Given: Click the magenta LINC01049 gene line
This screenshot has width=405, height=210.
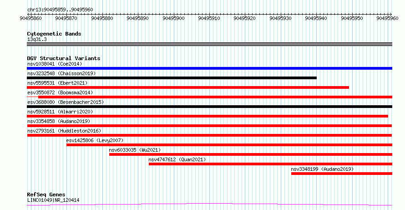Looking at the screenshot, I should 209,205.
